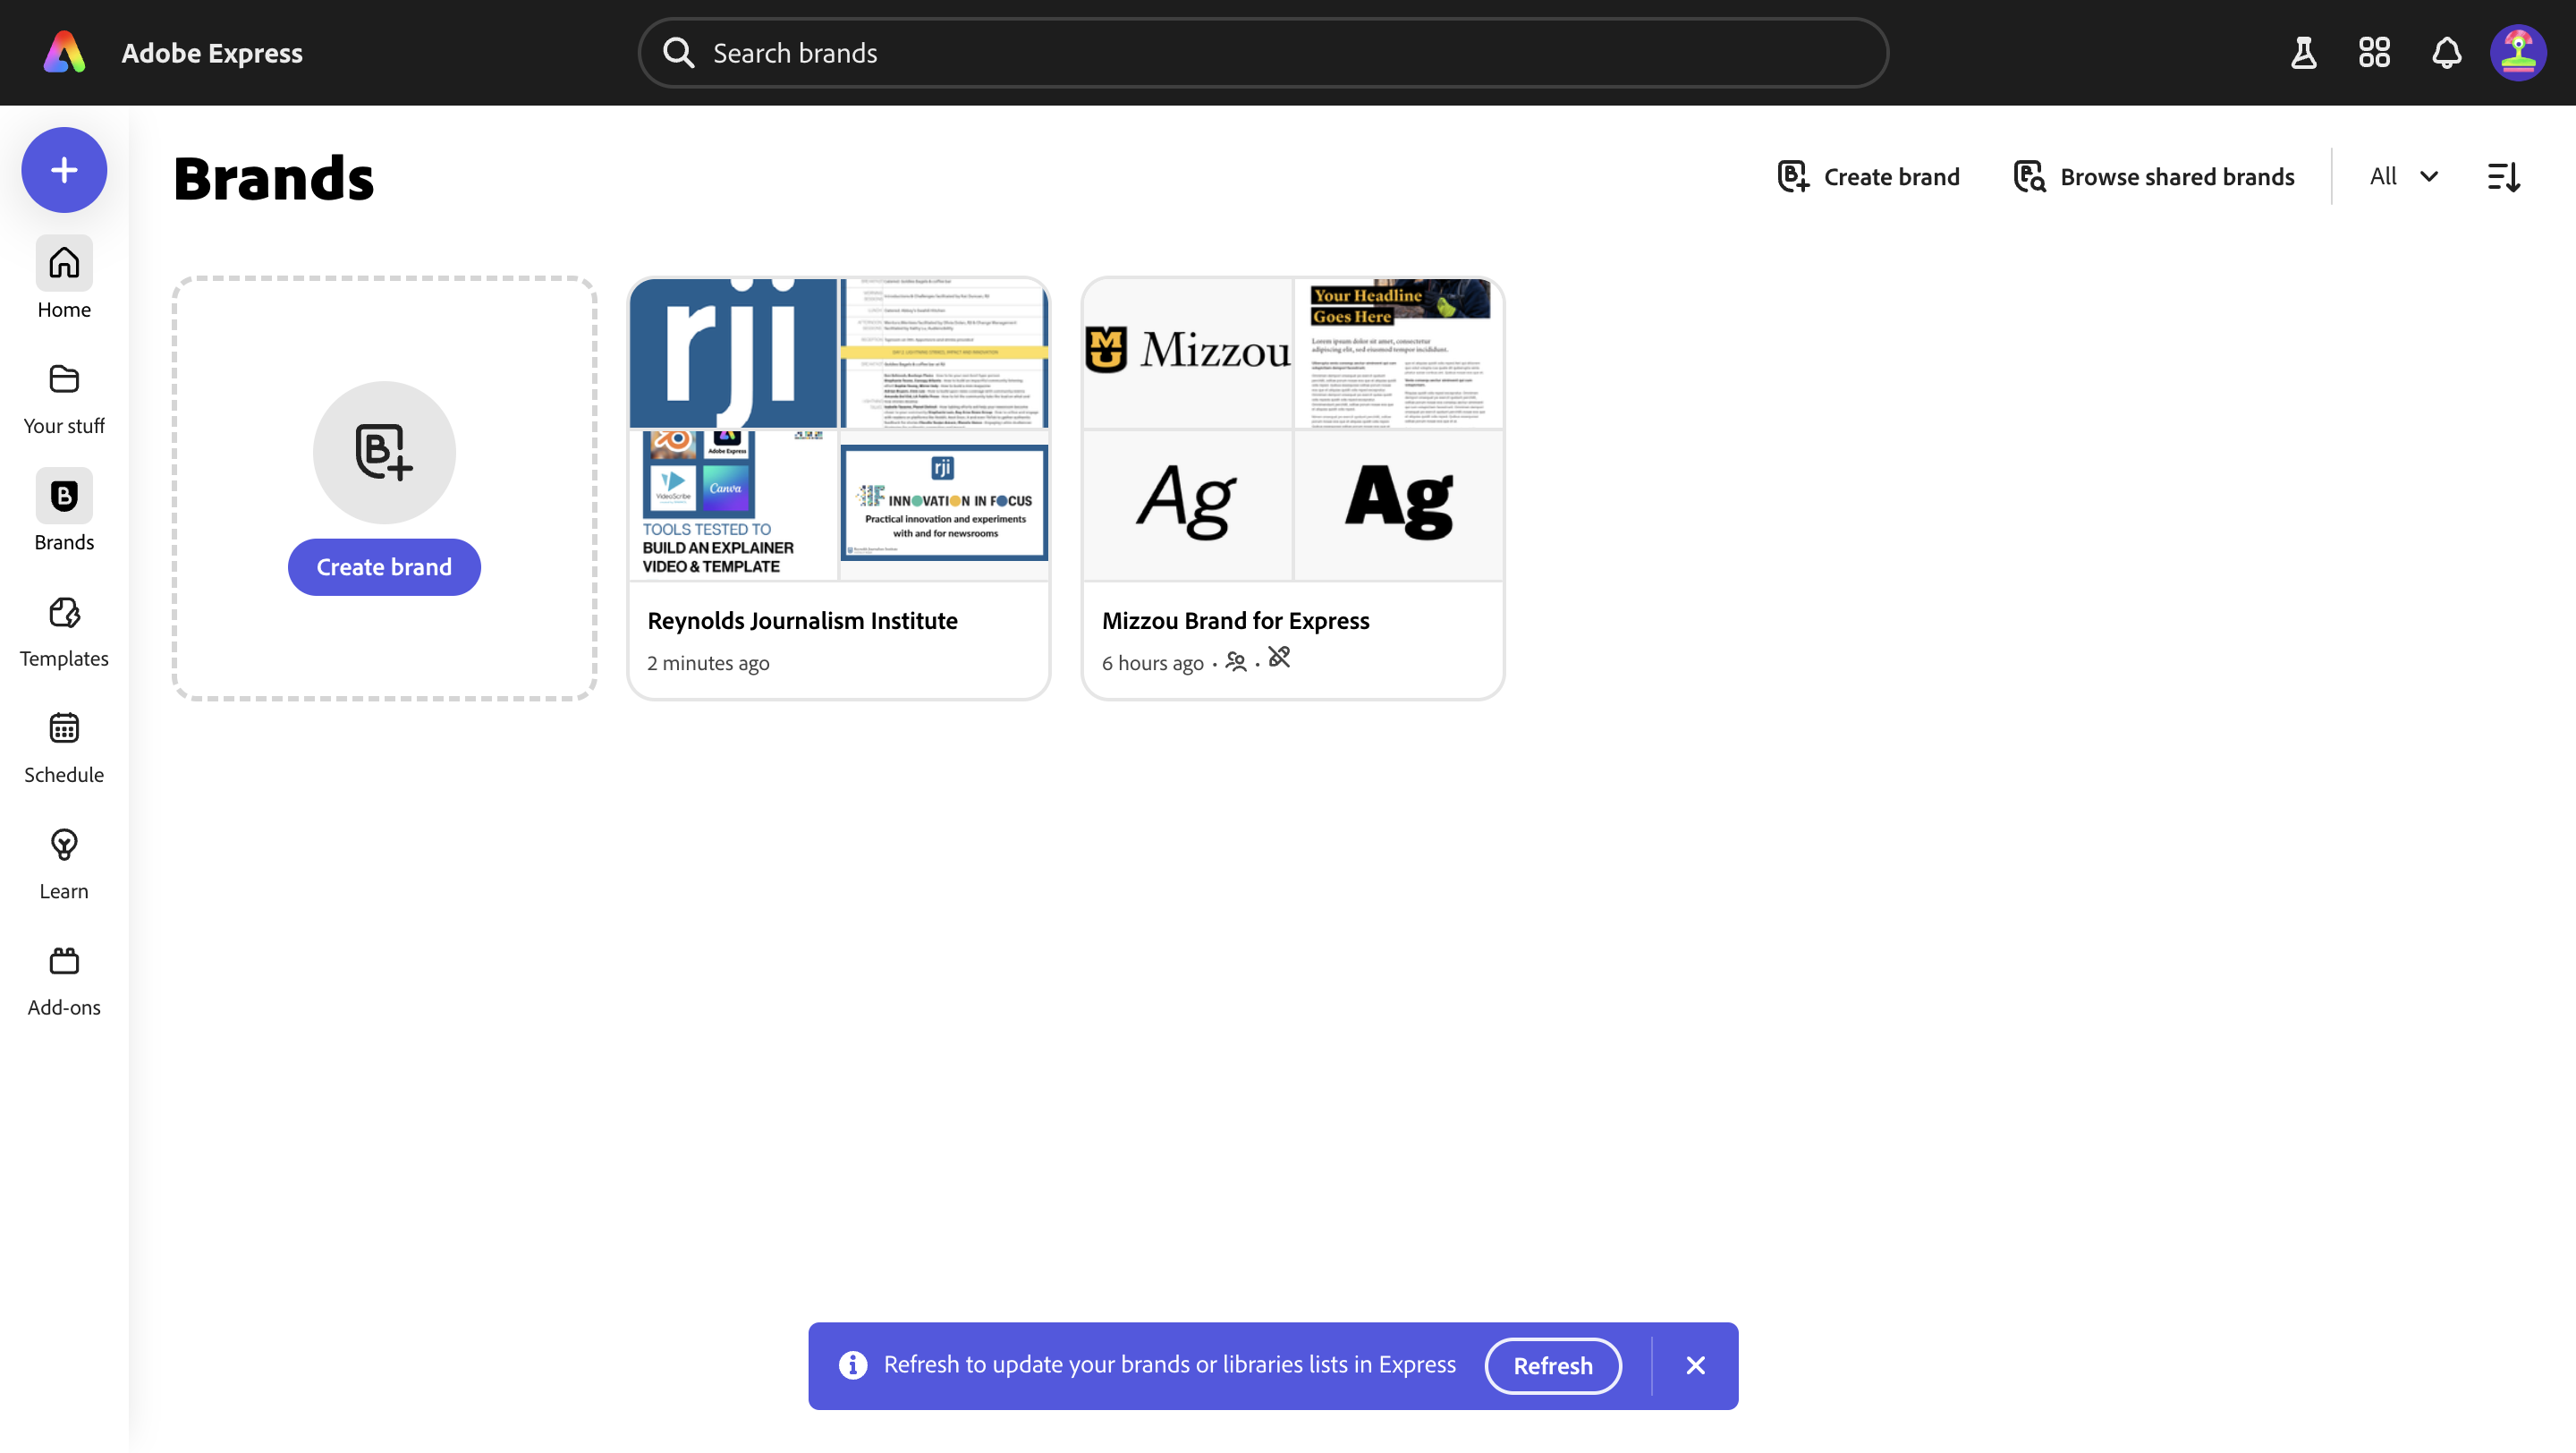Open the beta labs flask icon

pos(2303,52)
